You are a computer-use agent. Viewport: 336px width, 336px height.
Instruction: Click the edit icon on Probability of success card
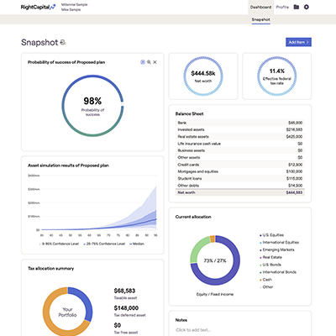(143, 62)
